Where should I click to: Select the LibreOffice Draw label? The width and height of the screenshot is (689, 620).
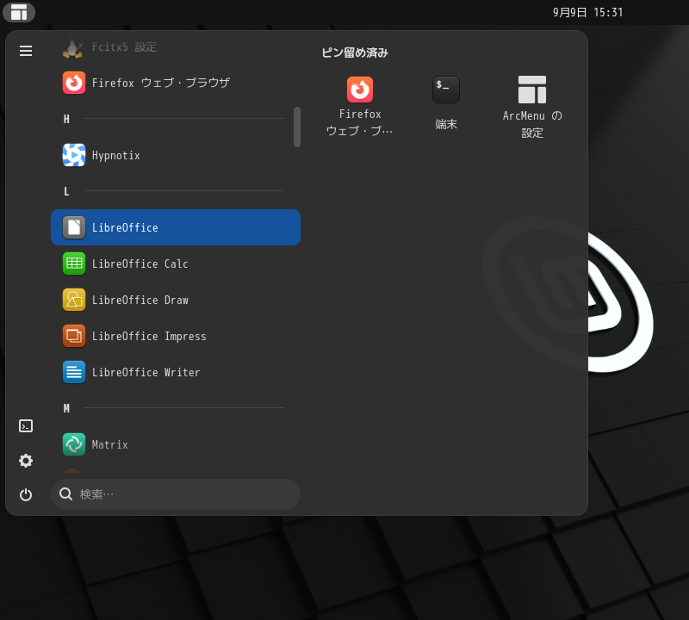140,300
